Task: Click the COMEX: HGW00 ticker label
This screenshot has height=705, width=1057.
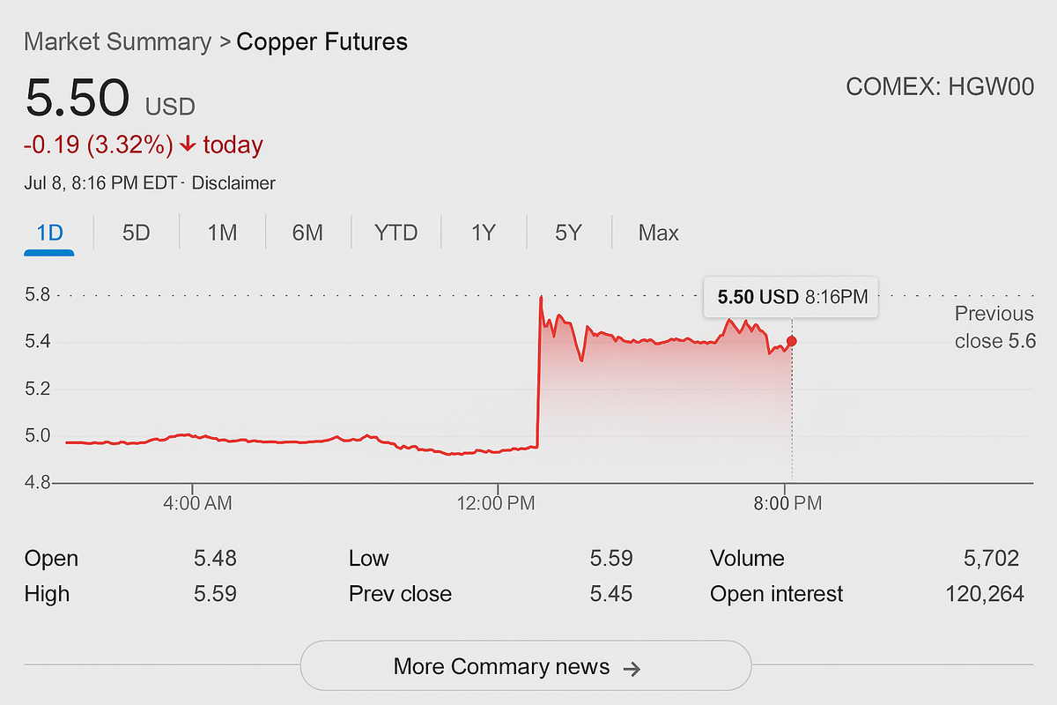Action: tap(942, 86)
